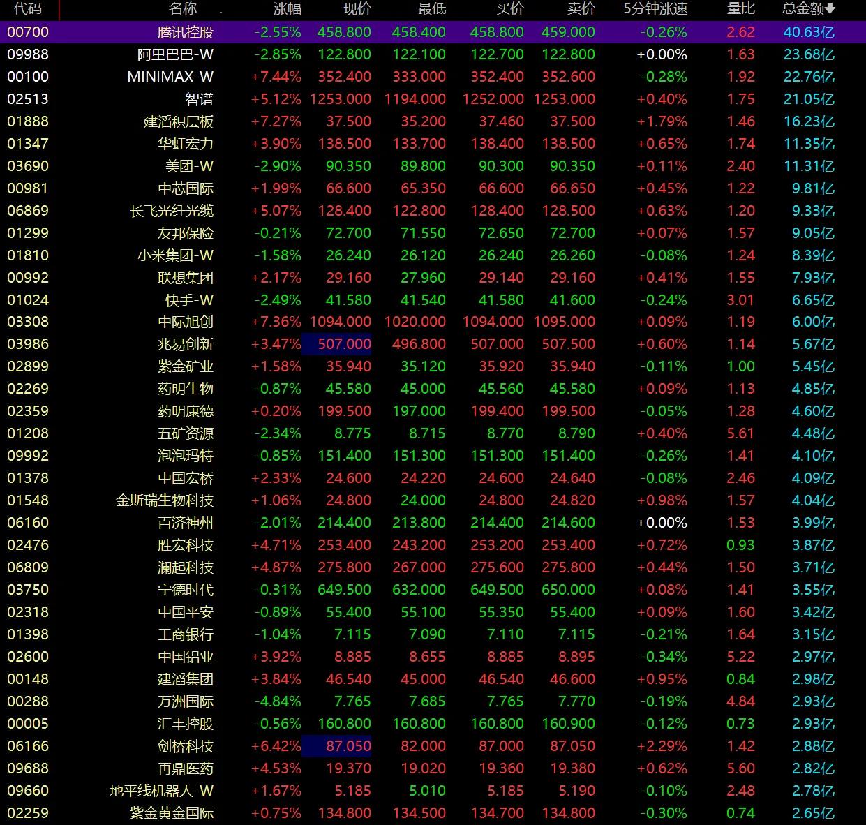Sort by 卖价 column header
The height and width of the screenshot is (825, 866).
[x=581, y=9]
